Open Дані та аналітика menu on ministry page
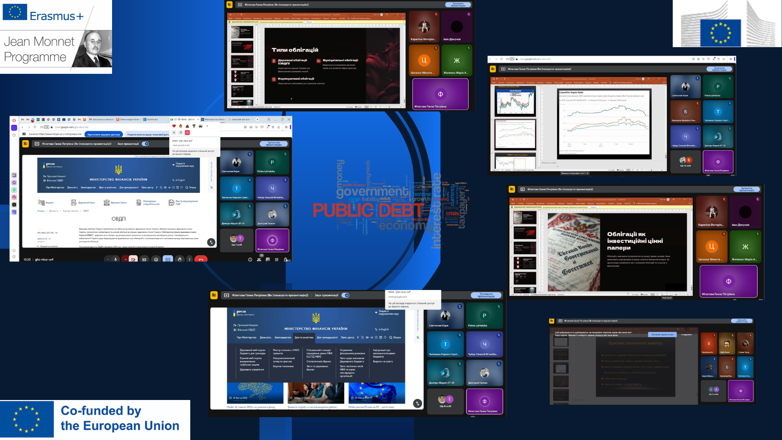 pyautogui.click(x=304, y=337)
